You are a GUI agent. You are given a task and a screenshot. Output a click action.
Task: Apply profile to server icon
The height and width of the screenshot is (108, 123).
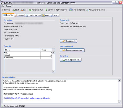pos(87,10)
